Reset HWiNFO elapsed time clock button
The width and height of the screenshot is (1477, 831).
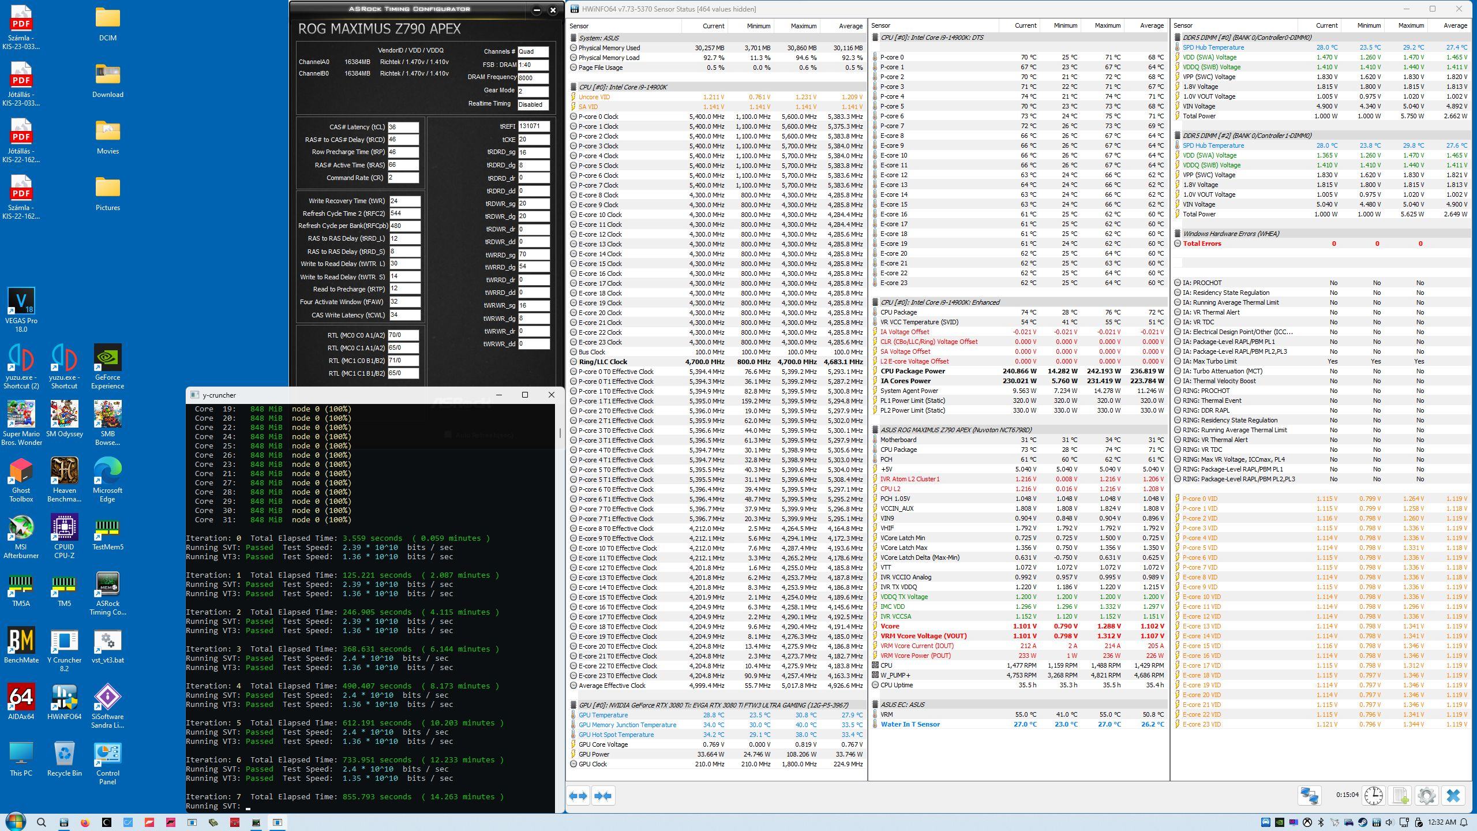coord(1374,796)
